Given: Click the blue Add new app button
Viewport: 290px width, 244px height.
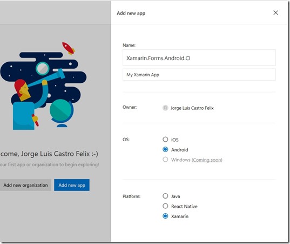Looking at the screenshot, I should coord(72,185).
